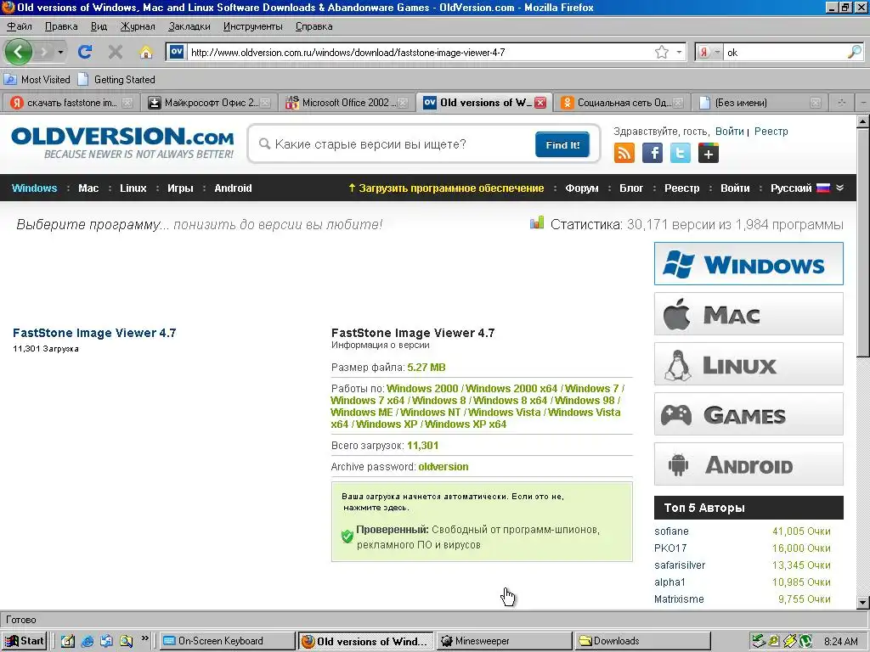The image size is (870, 652).
Task: Open Mac in the black navigation bar
Action: [x=88, y=188]
